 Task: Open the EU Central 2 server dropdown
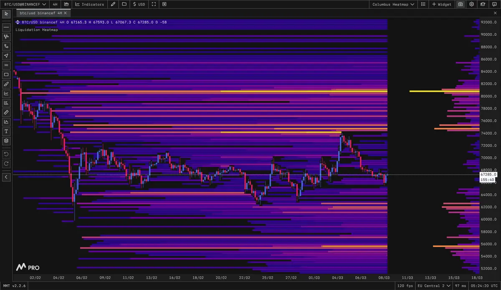pyautogui.click(x=434, y=286)
